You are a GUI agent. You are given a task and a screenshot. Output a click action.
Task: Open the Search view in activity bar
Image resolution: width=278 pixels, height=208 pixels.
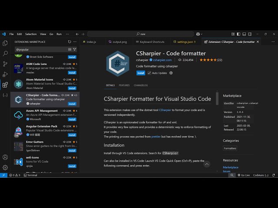[5, 53]
